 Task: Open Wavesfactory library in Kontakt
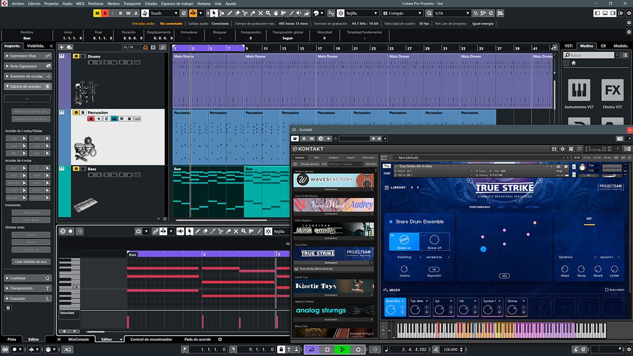(x=334, y=180)
